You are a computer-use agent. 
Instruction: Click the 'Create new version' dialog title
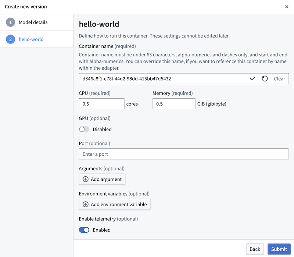coord(26,7)
